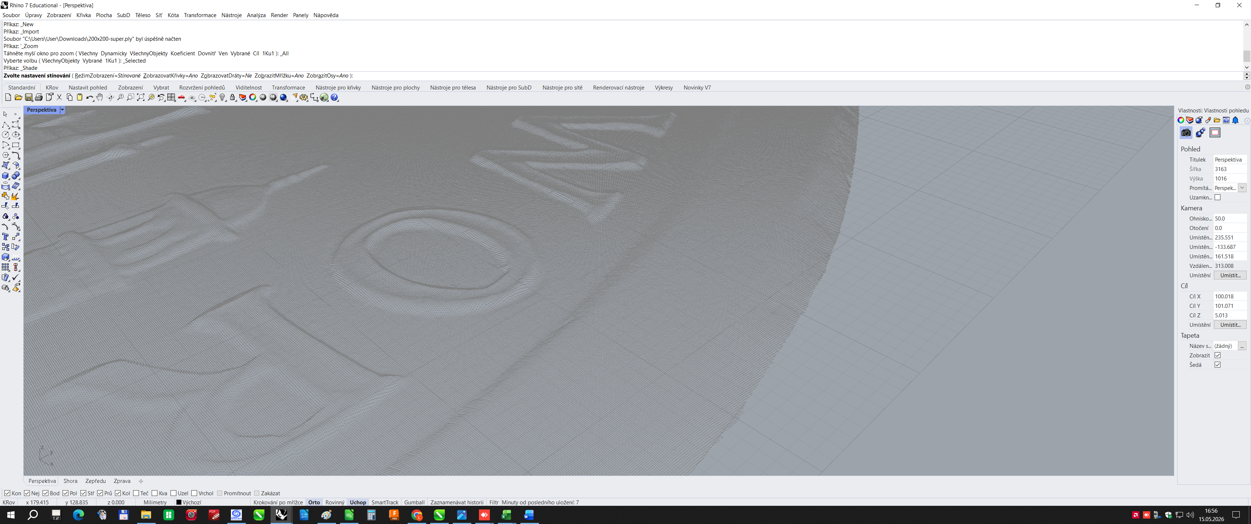
Task: Click the light bulb Hide objects icon
Action: (223, 98)
